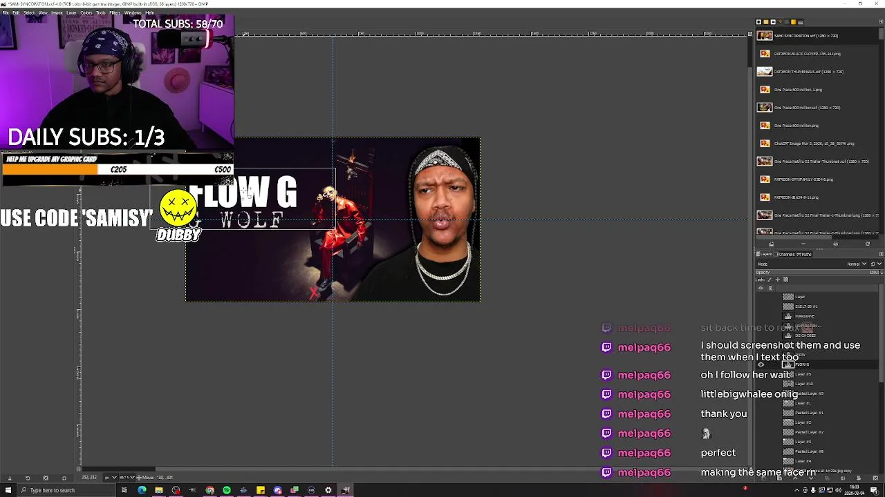Toggle lock alpha channel checkerboard icon
The height and width of the screenshot is (497, 885).
tap(785, 280)
